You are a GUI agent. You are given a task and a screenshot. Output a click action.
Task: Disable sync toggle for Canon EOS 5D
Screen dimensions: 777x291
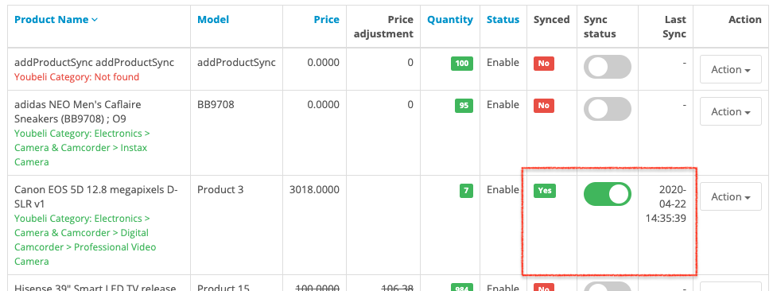(x=608, y=194)
